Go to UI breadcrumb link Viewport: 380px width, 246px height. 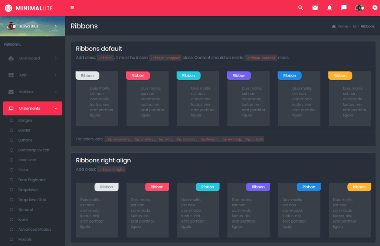pyautogui.click(x=354, y=26)
